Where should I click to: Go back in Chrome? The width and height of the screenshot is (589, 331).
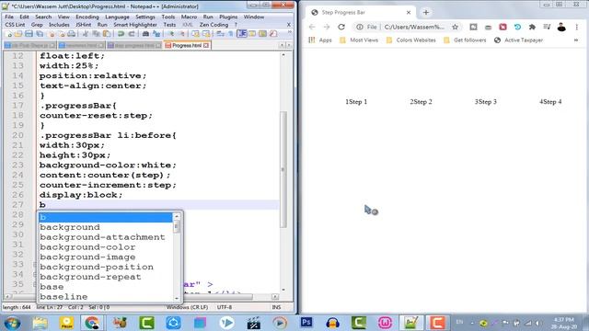click(312, 27)
